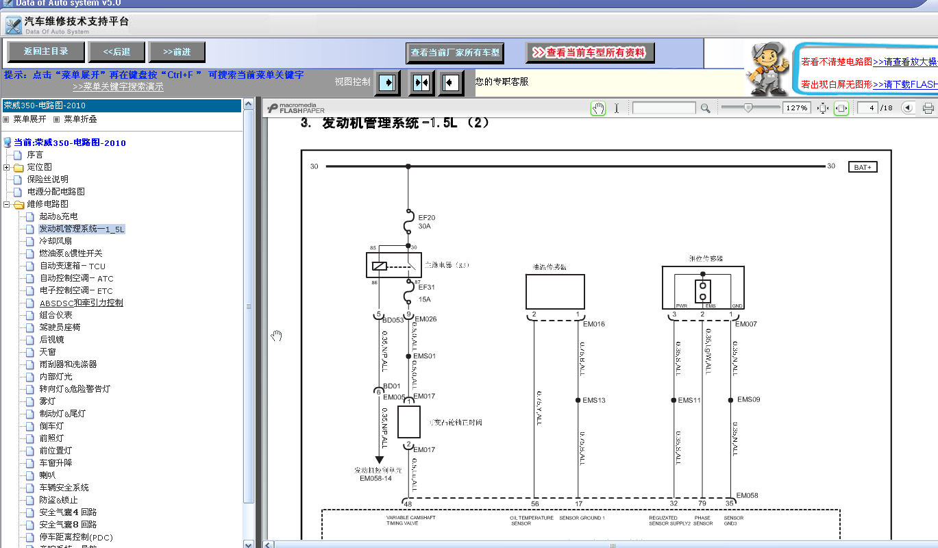Click the 127% zoom percentage field

[796, 108]
